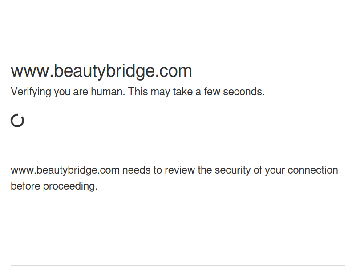Click 'bridge' within the large heading
Screen dimensions: 356x267
click(x=130, y=71)
